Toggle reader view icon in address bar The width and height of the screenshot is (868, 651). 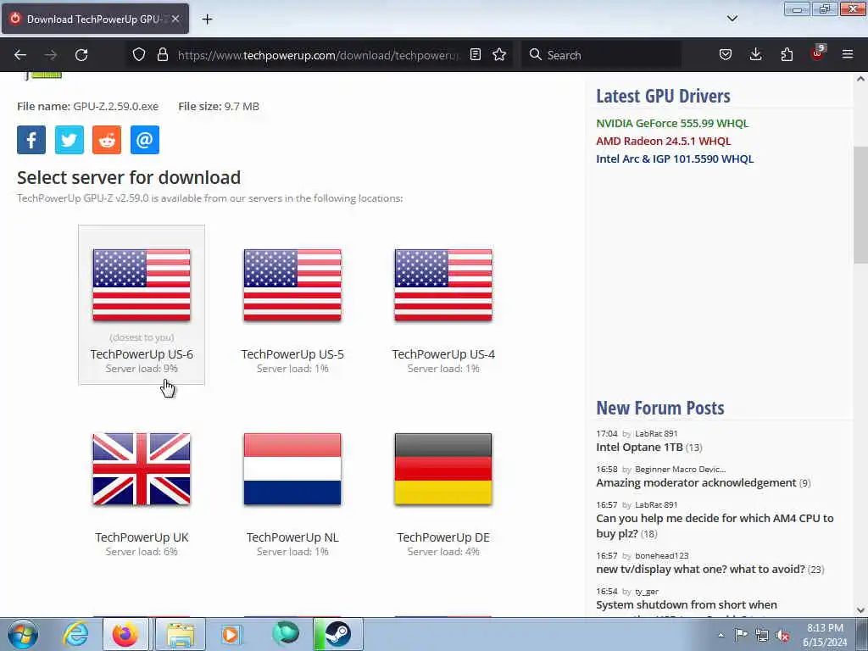click(475, 54)
